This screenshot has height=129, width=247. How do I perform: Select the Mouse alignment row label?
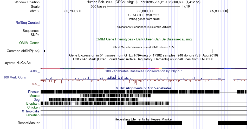(34, 96)
